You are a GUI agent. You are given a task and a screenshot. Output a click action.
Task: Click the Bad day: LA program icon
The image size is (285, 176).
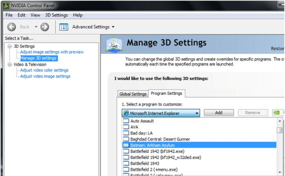pos(126,133)
